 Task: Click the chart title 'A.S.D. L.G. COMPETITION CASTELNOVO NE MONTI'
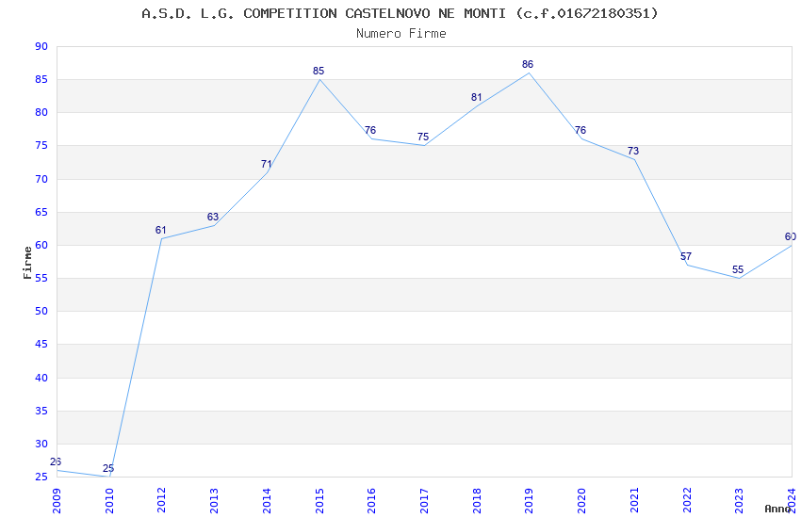[323, 13]
